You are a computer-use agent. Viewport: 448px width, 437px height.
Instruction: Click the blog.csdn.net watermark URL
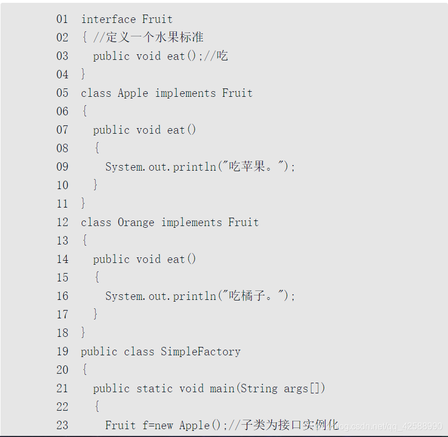click(x=386, y=426)
